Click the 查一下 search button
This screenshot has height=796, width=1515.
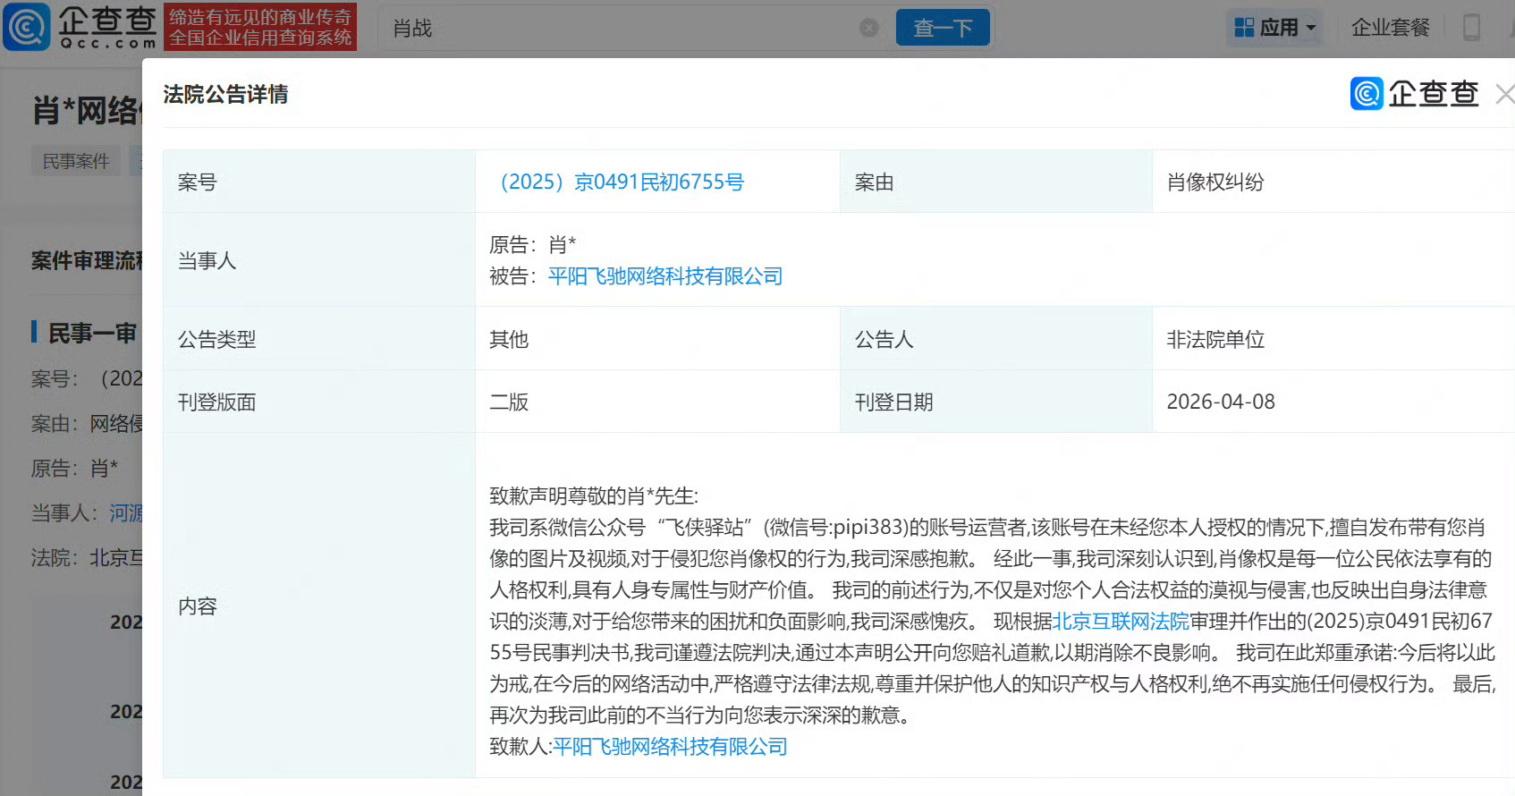[943, 28]
